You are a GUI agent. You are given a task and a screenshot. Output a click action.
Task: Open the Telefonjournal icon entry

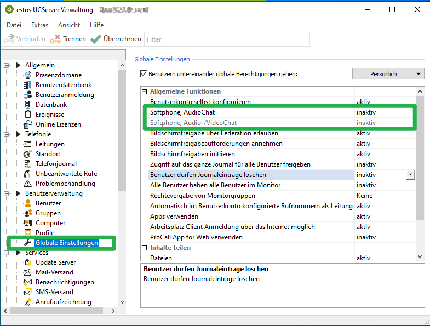point(28,164)
